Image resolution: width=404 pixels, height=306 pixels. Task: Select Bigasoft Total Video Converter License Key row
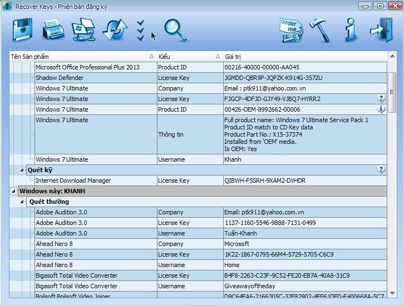211,275
